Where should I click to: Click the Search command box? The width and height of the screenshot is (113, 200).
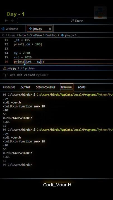tap(65, 21)
